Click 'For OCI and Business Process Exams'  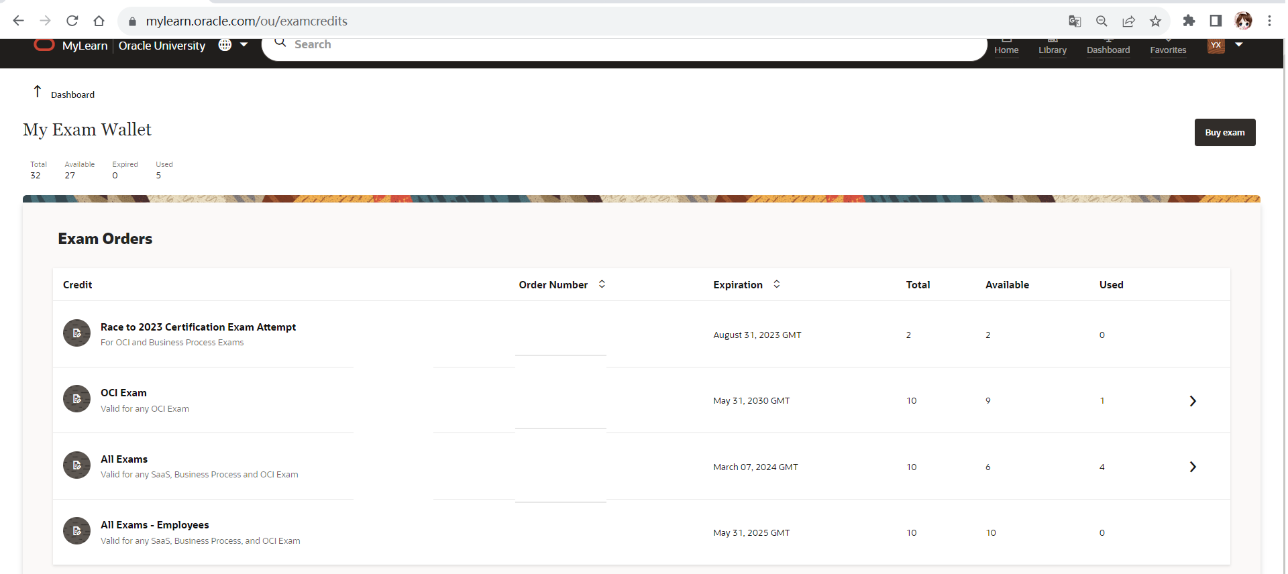pos(172,343)
